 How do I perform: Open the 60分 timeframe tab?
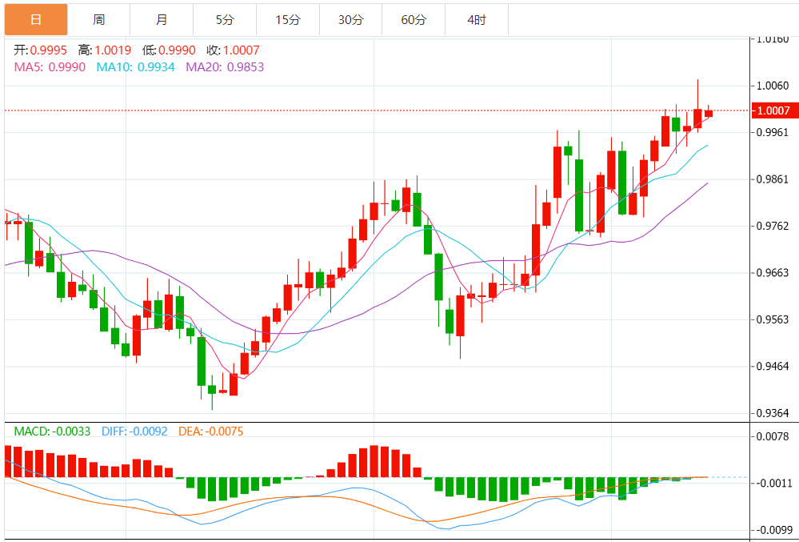pos(413,20)
